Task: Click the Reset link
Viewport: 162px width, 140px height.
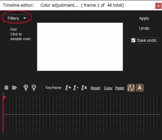Action: (x=95, y=88)
